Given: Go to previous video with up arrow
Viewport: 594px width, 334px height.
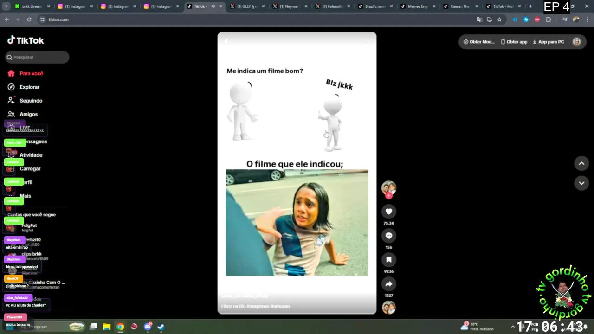Looking at the screenshot, I should (x=581, y=163).
